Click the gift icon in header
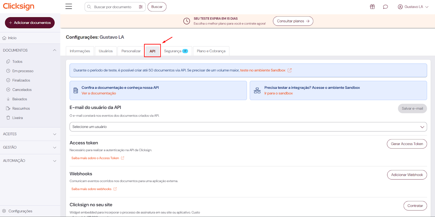Viewport: 435px width, 217px height. tap(372, 7)
